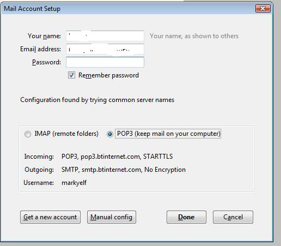The width and height of the screenshot is (281, 246).
Task: Open Manual config settings
Action: 112,217
